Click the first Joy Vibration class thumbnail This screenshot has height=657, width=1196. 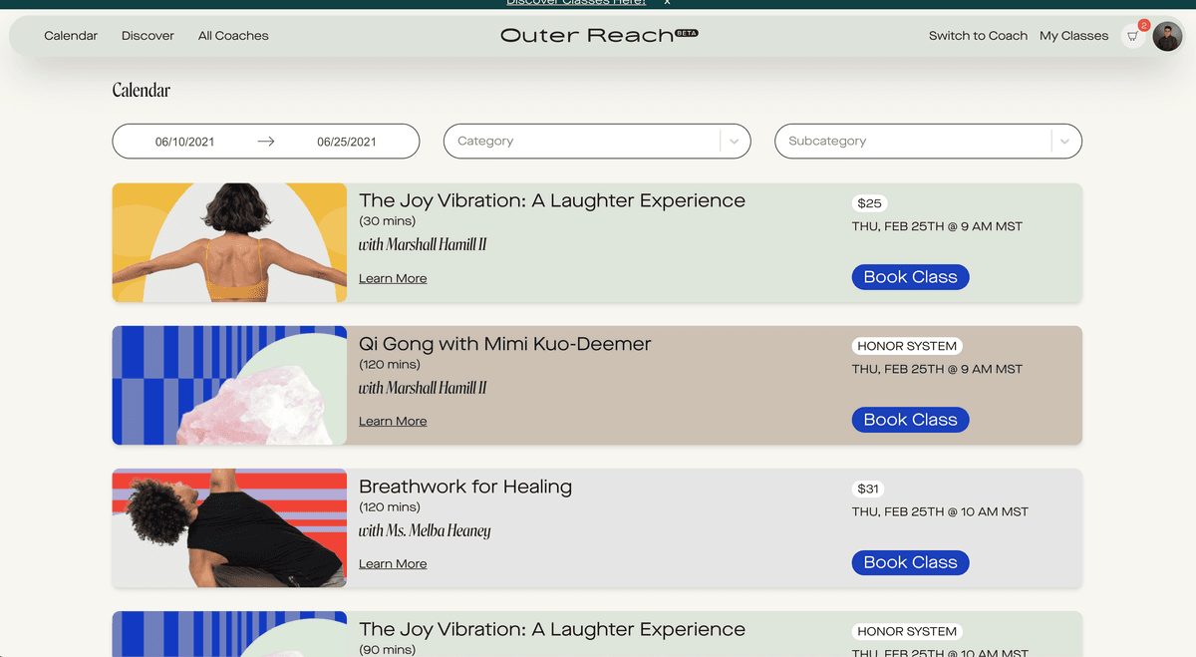tap(229, 242)
